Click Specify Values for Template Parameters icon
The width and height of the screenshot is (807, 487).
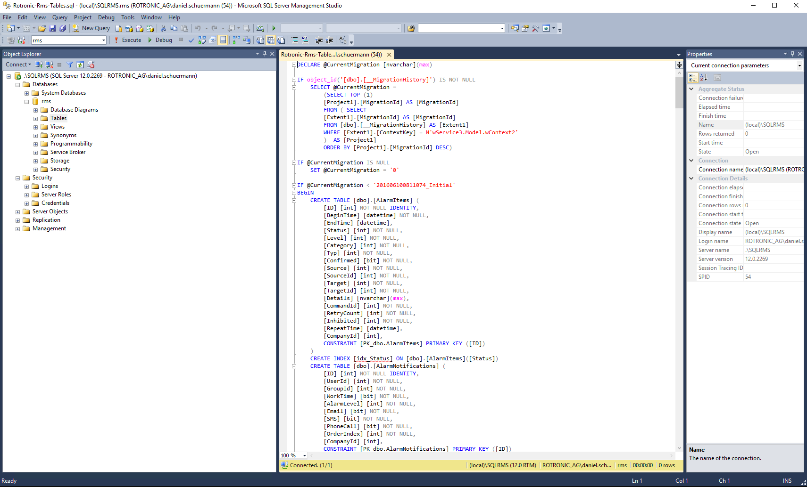coord(342,40)
